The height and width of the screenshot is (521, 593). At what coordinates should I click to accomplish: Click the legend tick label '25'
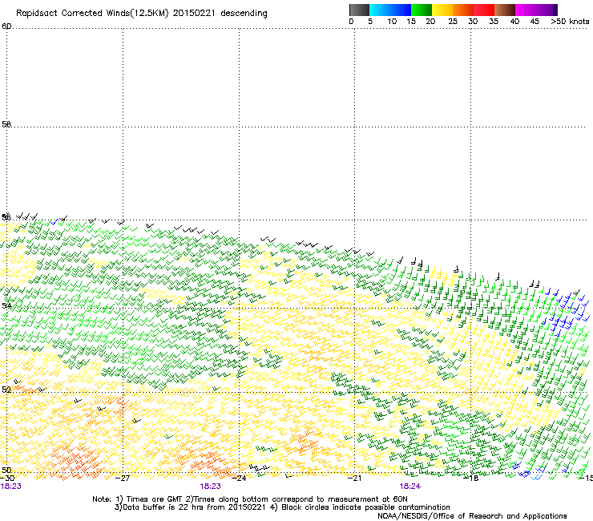coord(453,22)
